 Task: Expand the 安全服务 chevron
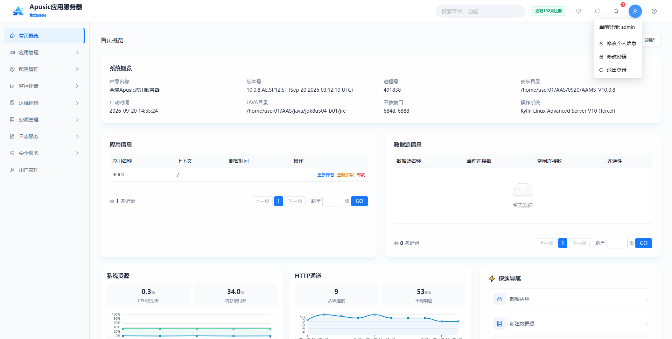pos(77,153)
